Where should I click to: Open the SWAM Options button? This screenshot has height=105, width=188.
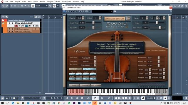click(x=85, y=85)
